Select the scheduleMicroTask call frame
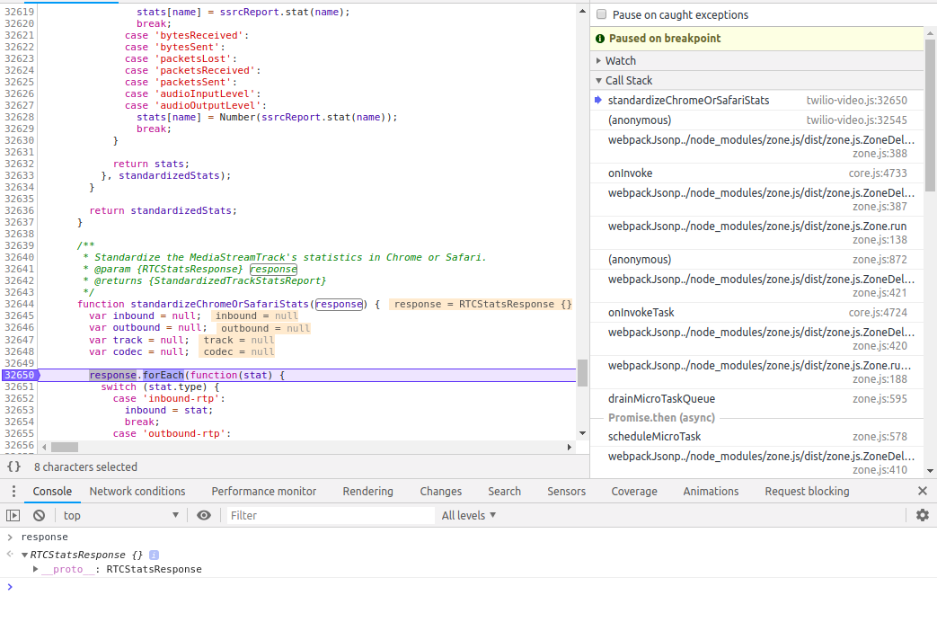The height and width of the screenshot is (622, 937). [756, 437]
